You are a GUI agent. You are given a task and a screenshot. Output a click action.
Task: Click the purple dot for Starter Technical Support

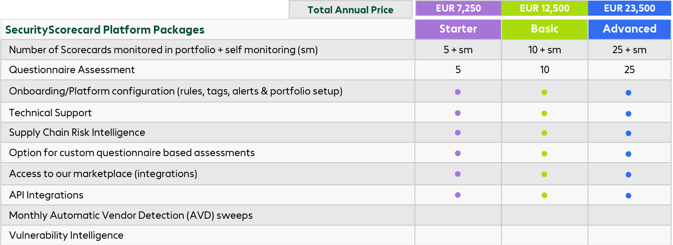(458, 113)
